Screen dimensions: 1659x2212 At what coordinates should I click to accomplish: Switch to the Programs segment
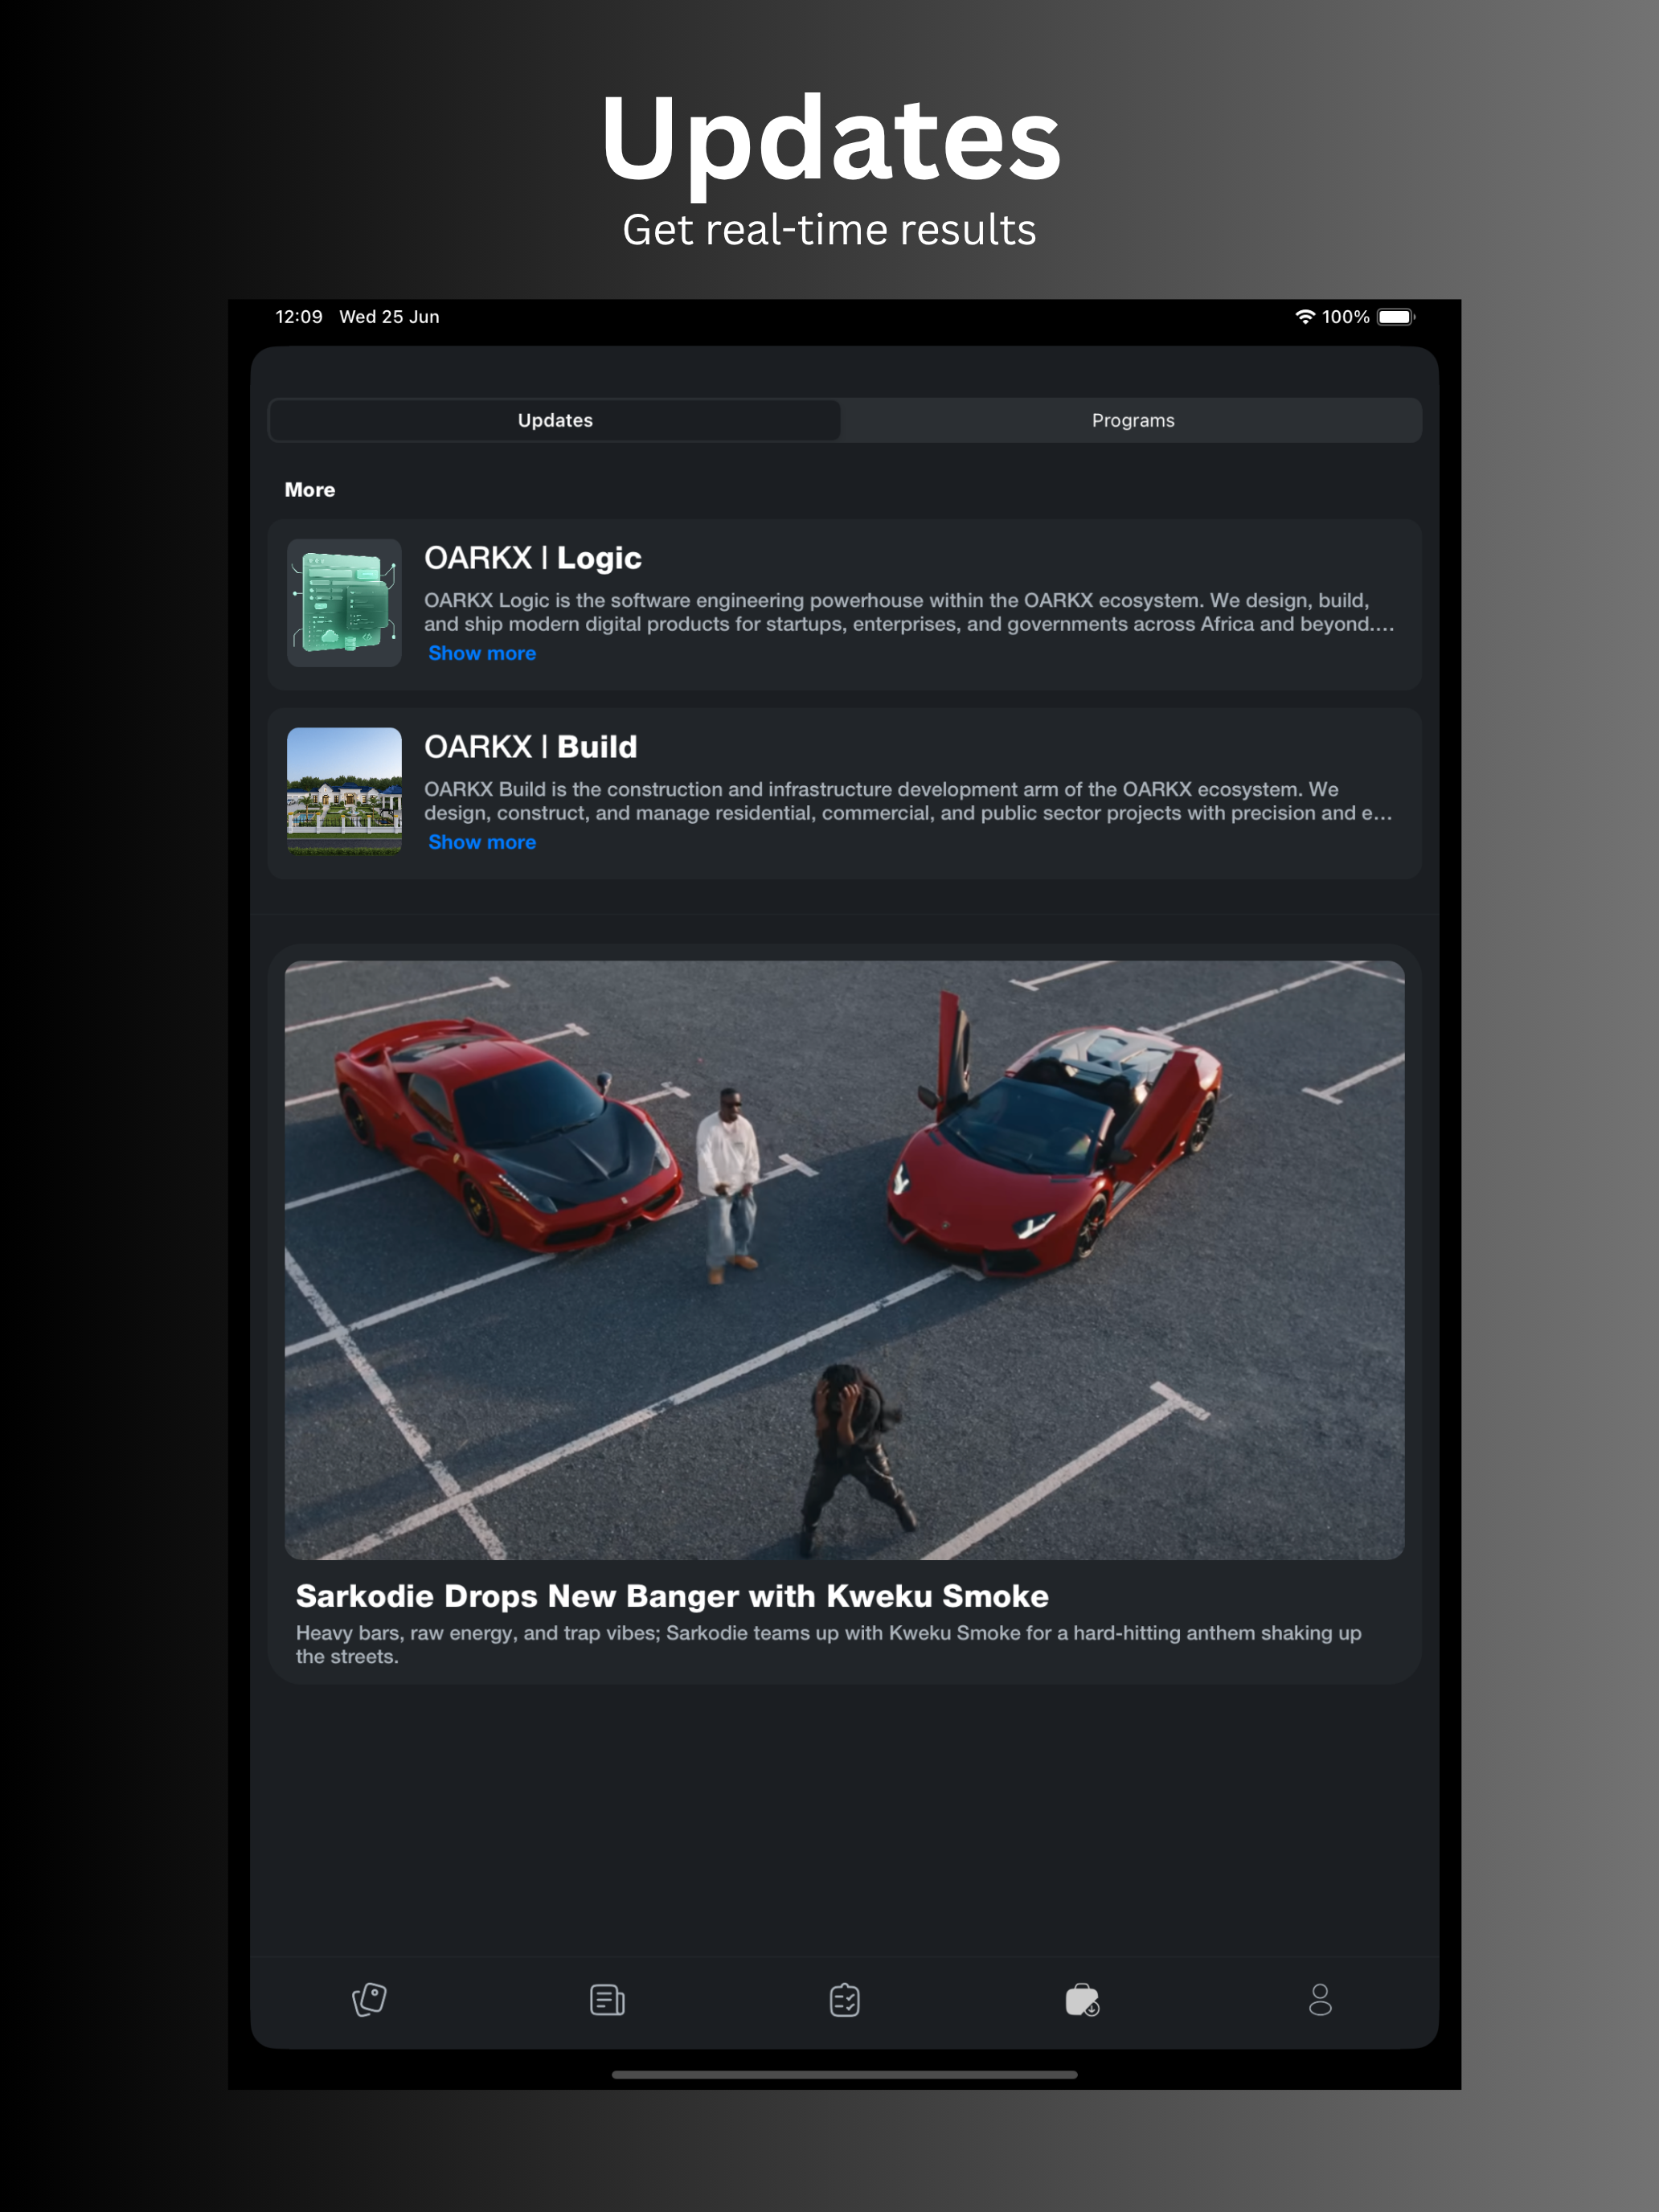pyautogui.click(x=1132, y=420)
